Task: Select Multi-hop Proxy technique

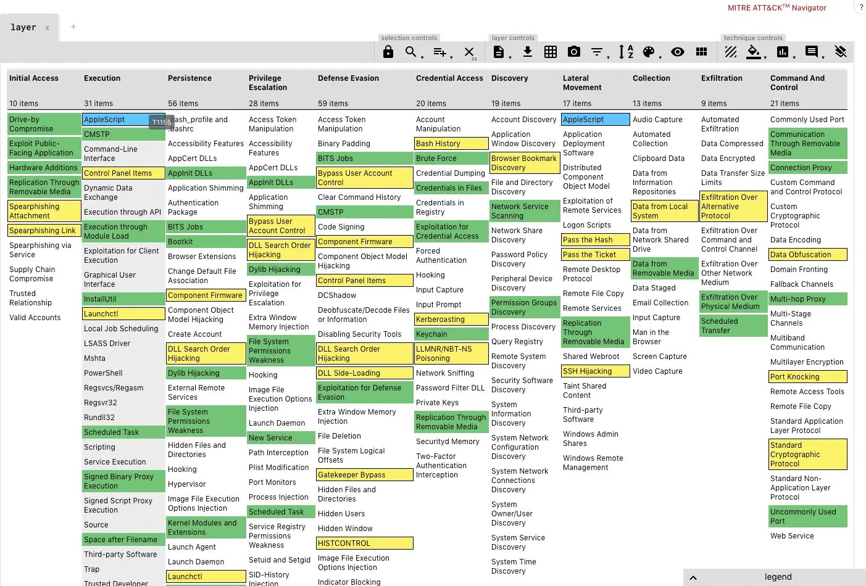Action: [x=808, y=299]
